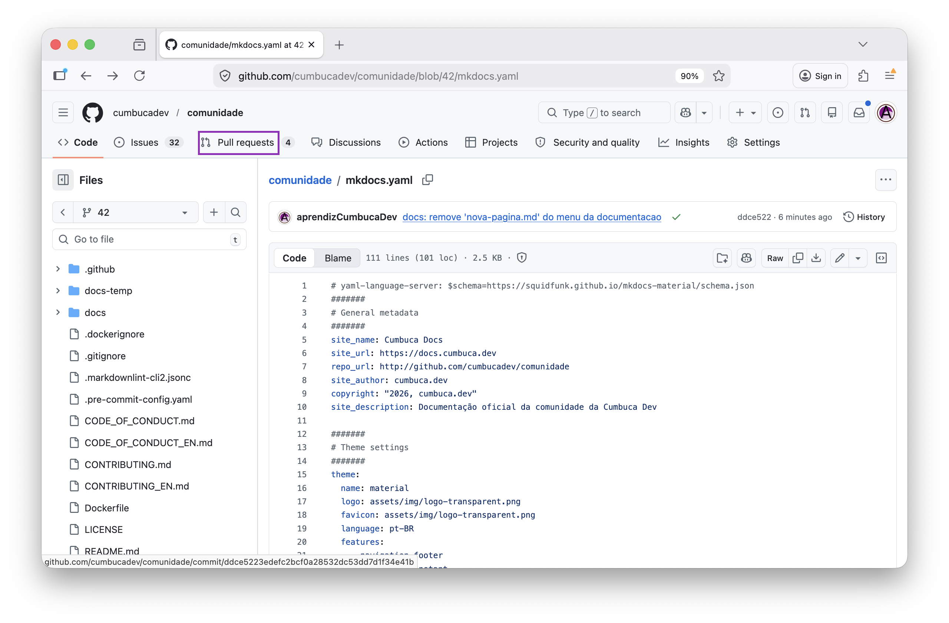Open the cumbucadev owner link
949x623 pixels.
pyautogui.click(x=141, y=113)
